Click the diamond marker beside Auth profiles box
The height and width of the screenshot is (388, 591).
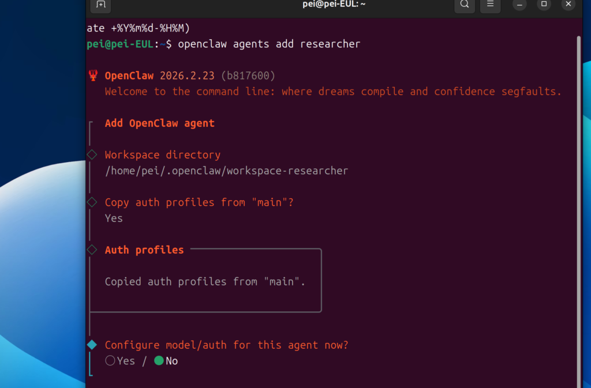(92, 250)
